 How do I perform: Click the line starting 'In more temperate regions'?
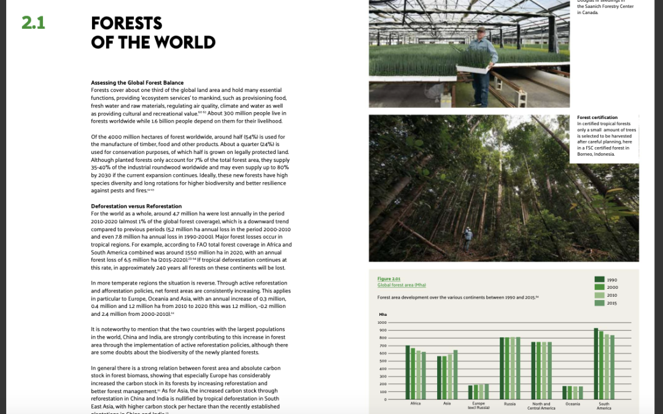(189, 283)
